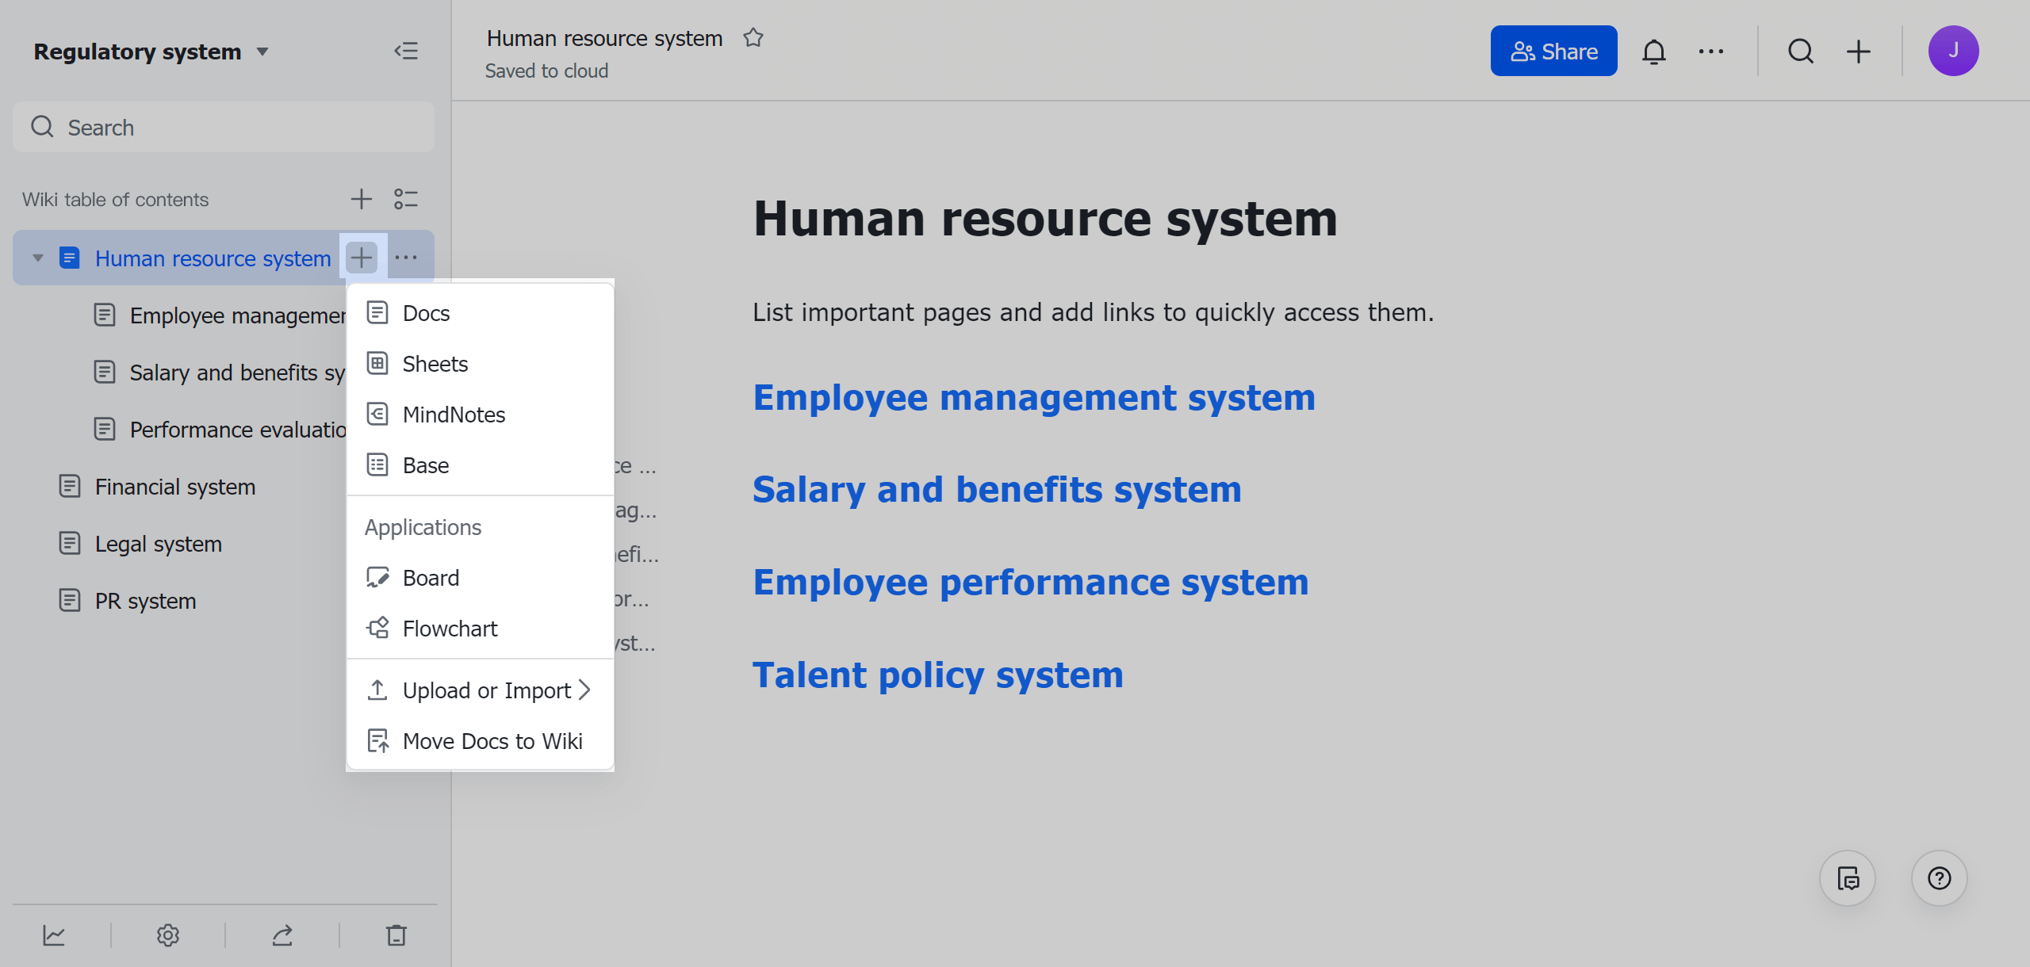The width and height of the screenshot is (2030, 967).
Task: Choose MindNotes in creation menu
Action: pos(481,415)
